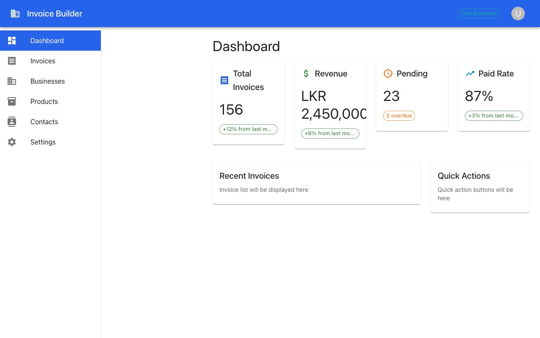Switch to the Settings section
The image size is (540, 338).
click(x=43, y=142)
